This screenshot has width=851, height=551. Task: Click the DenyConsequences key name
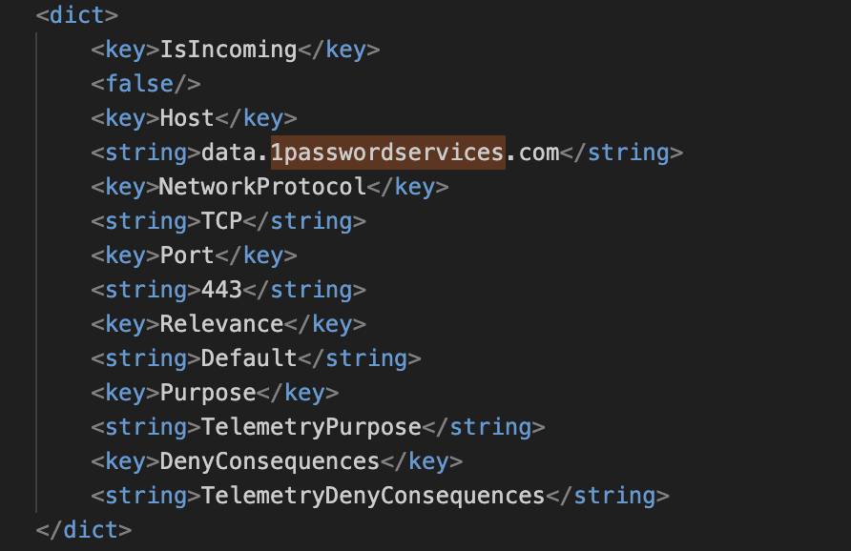[269, 461]
